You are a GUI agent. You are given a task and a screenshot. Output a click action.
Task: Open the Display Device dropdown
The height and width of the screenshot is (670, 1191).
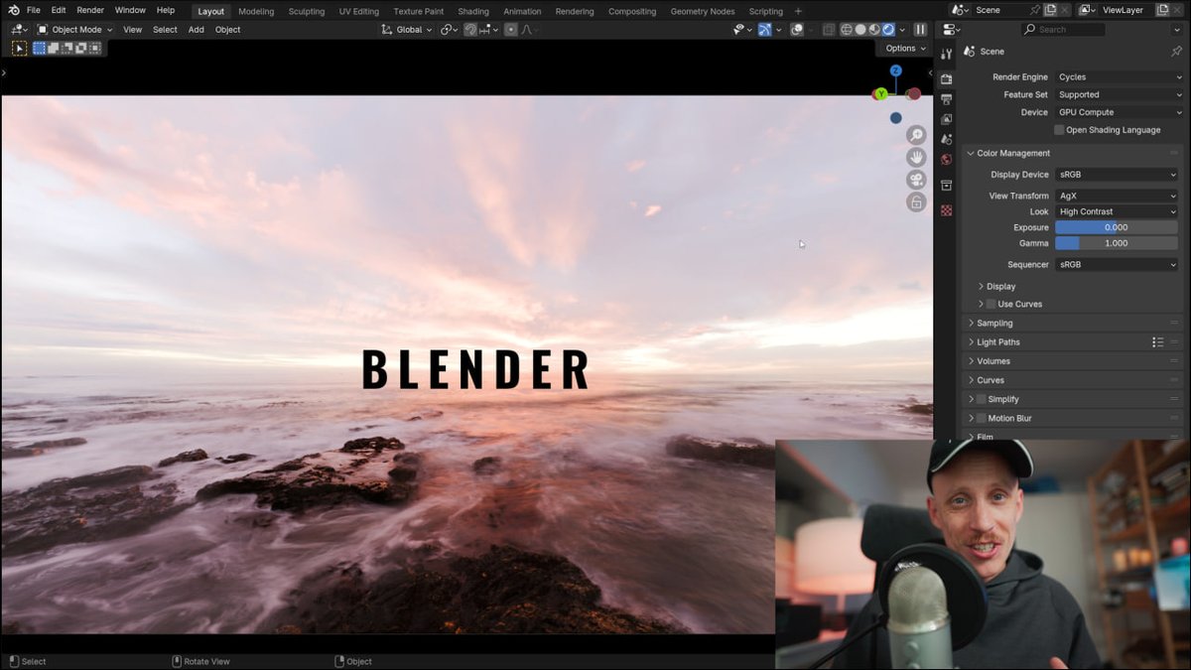(x=1117, y=175)
